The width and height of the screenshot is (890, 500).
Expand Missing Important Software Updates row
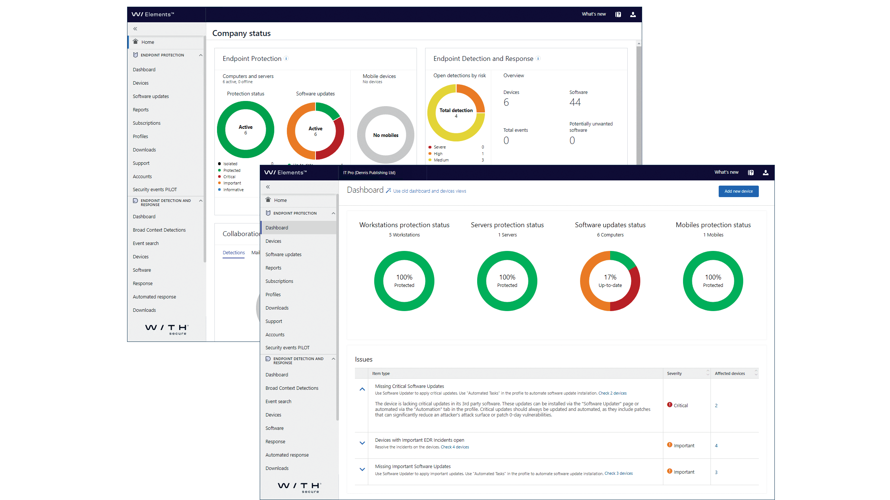[x=362, y=469]
